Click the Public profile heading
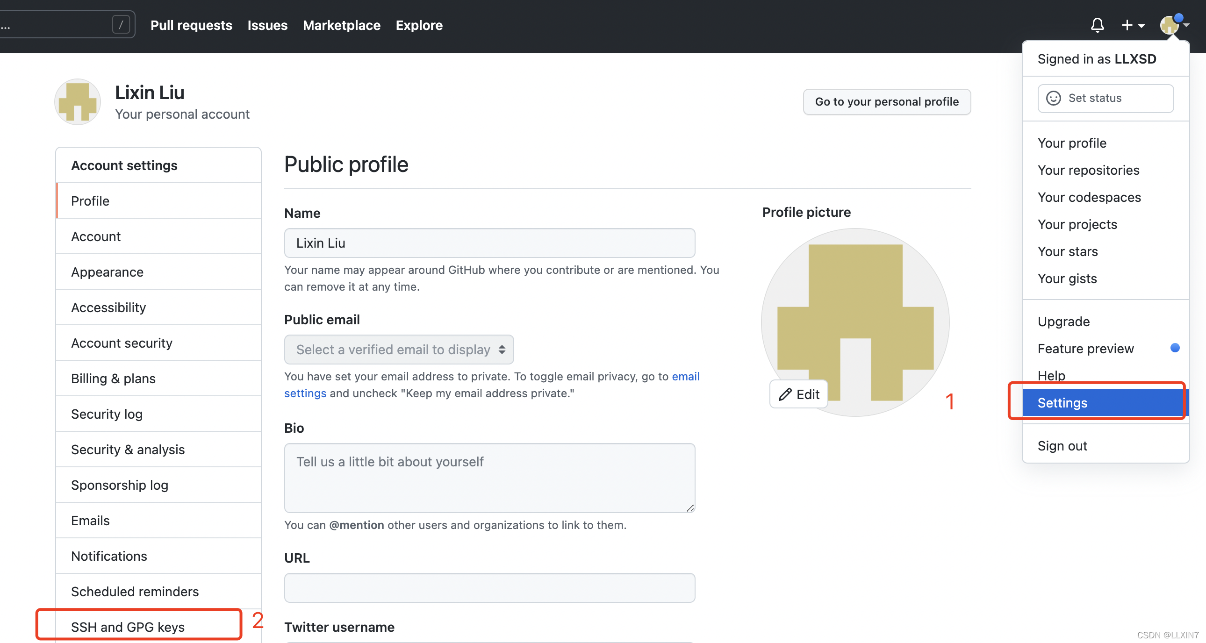The width and height of the screenshot is (1206, 643). coord(346,164)
